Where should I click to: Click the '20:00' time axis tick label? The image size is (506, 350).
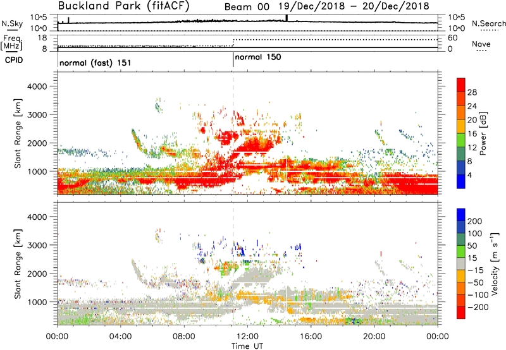point(374,337)
